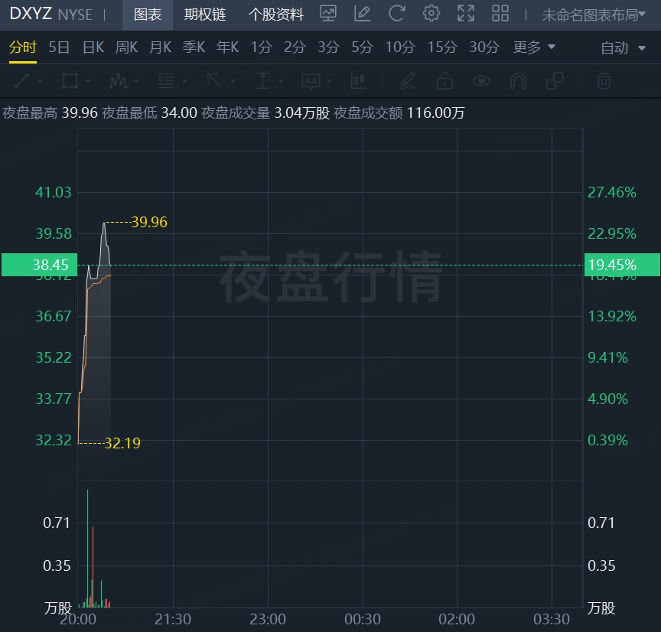Click the pencil brush icon in drawing toolbar
Screen dimensions: 661x632
(408, 80)
